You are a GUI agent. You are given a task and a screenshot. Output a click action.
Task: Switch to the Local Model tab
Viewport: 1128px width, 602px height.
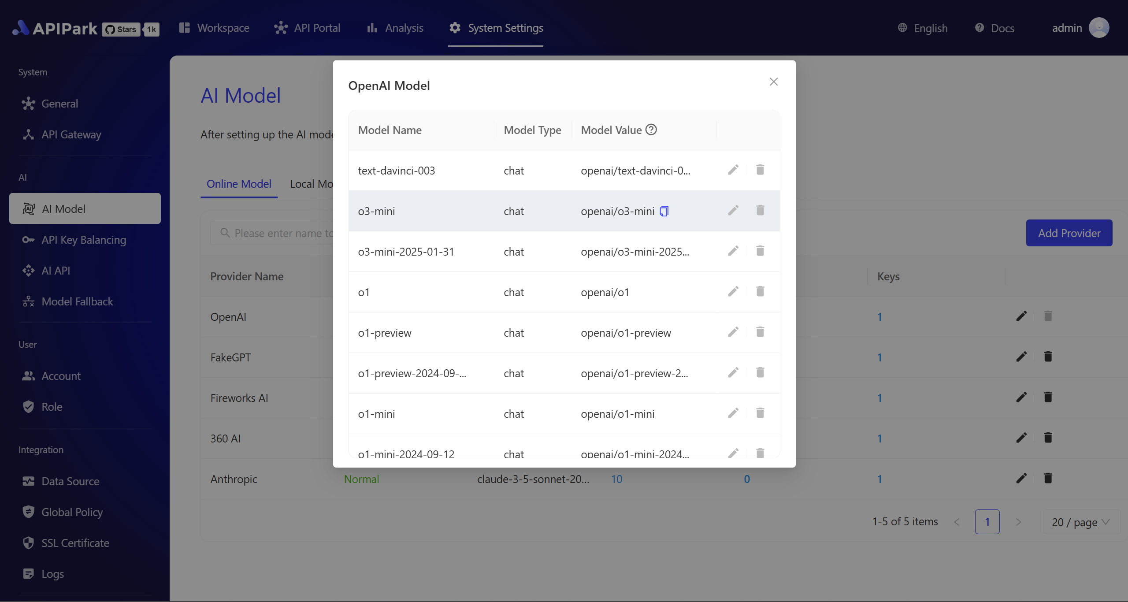pyautogui.click(x=312, y=184)
